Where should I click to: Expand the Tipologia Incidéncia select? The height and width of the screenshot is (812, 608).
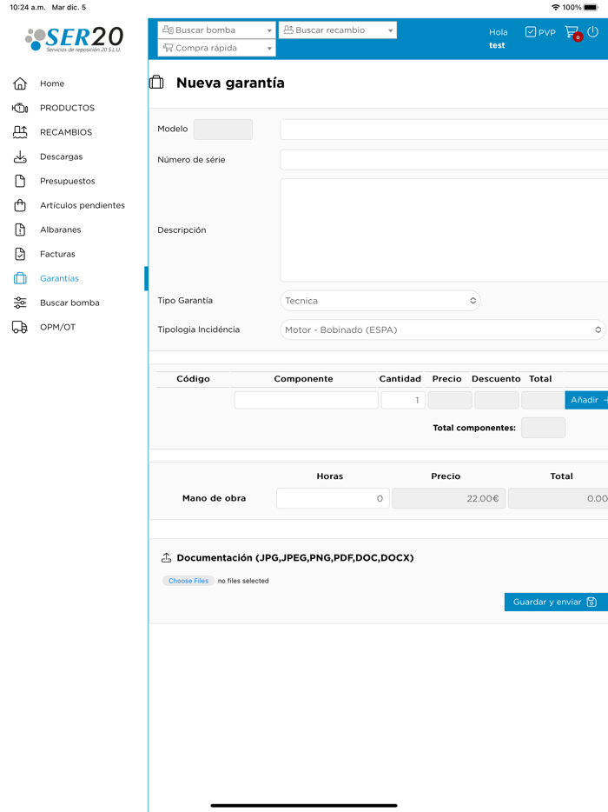pos(443,329)
